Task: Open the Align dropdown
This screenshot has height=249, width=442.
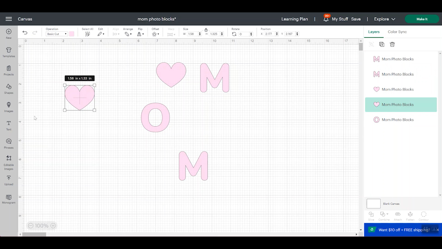Action: pyautogui.click(x=116, y=34)
